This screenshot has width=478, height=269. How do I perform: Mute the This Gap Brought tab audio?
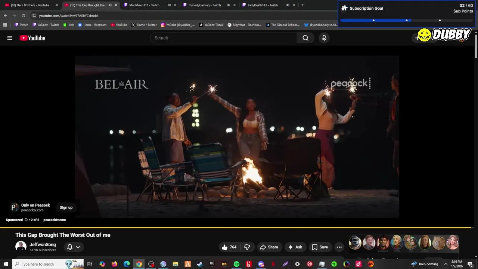tap(110, 5)
